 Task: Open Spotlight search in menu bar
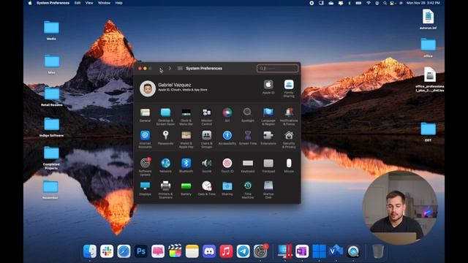click(385, 3)
